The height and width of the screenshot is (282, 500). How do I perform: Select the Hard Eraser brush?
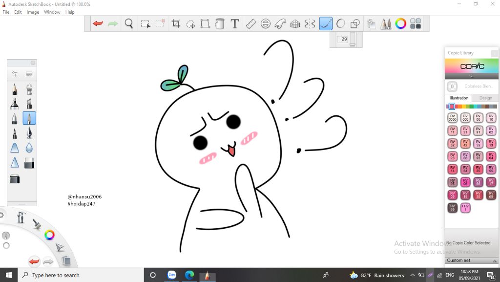[x=29, y=163]
